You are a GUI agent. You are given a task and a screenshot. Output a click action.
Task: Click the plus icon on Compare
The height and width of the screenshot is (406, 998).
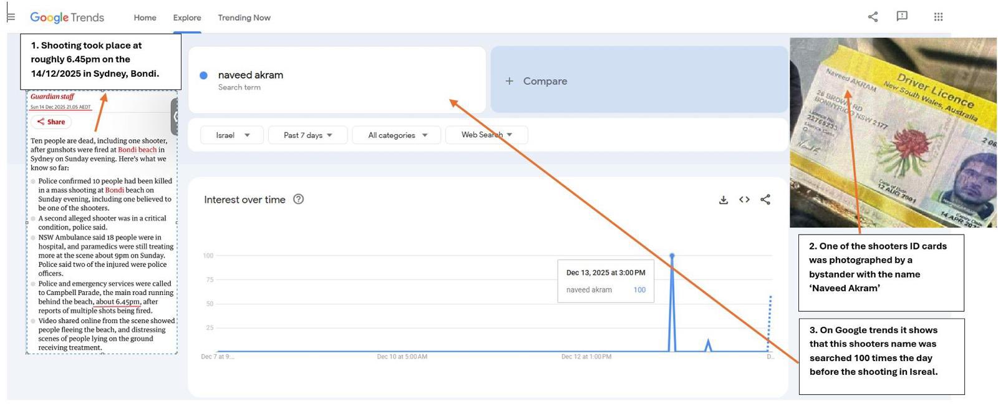tap(509, 81)
